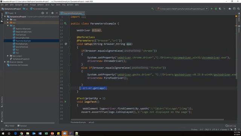The image size is (241, 136).
Task: Click the gutter marker icon at setup line 18
Action: [66, 44]
